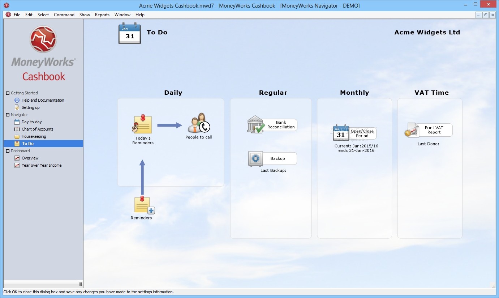499x298 pixels.
Task: Open the Reports menu
Action: tap(102, 15)
